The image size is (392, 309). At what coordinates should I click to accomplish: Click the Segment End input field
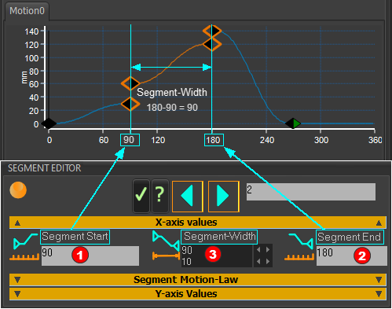[x=351, y=256]
